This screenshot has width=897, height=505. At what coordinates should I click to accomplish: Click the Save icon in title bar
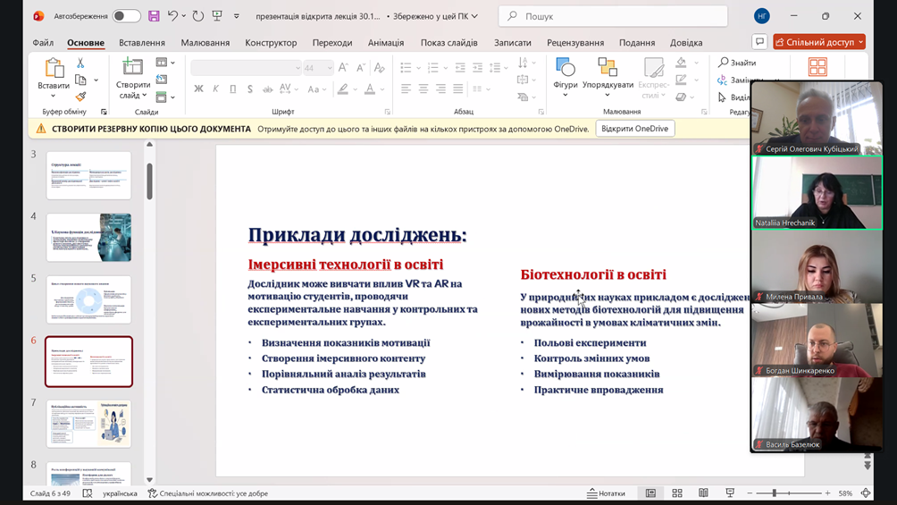154,16
